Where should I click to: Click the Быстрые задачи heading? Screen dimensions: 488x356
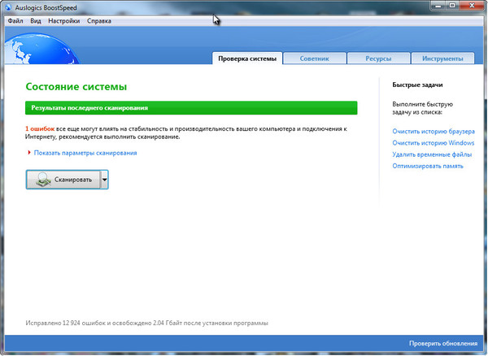click(417, 85)
